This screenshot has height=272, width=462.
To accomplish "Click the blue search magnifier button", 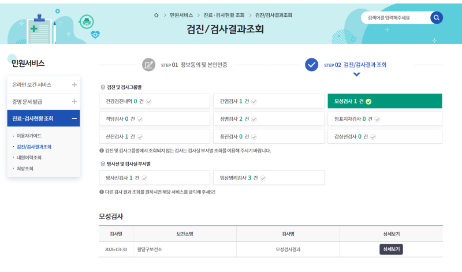I will pos(437,18).
